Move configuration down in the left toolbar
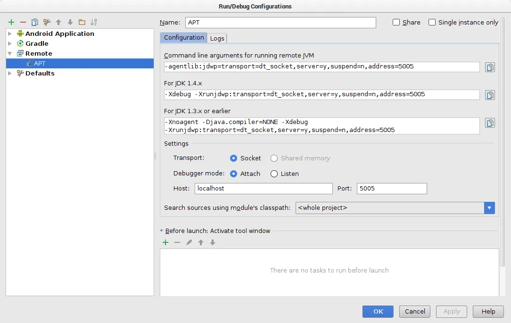The image size is (511, 323). click(x=70, y=22)
